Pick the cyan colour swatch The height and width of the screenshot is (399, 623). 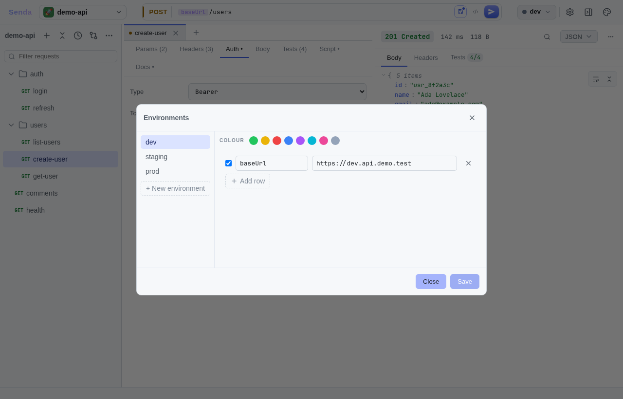click(312, 141)
